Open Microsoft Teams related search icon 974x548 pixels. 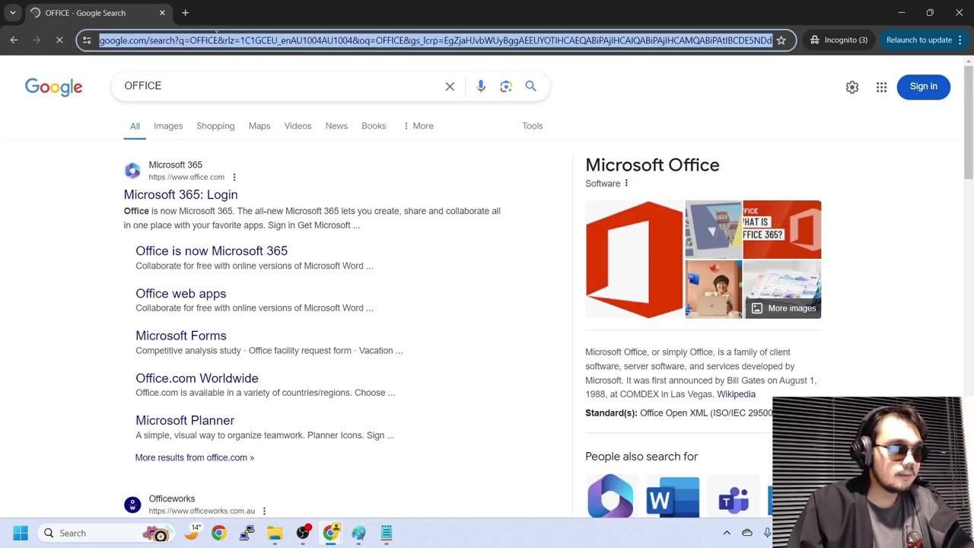(734, 496)
